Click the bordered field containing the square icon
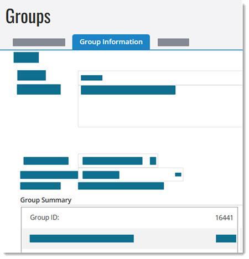The width and height of the screenshot is (249, 259). click(118, 160)
